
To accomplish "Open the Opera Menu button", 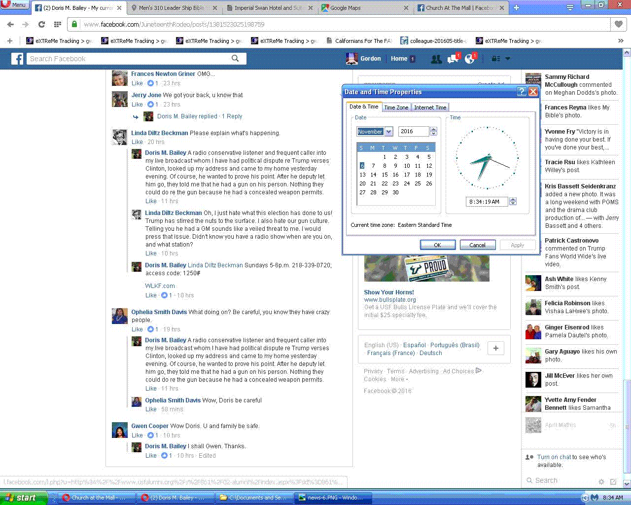I will coord(15,5).
